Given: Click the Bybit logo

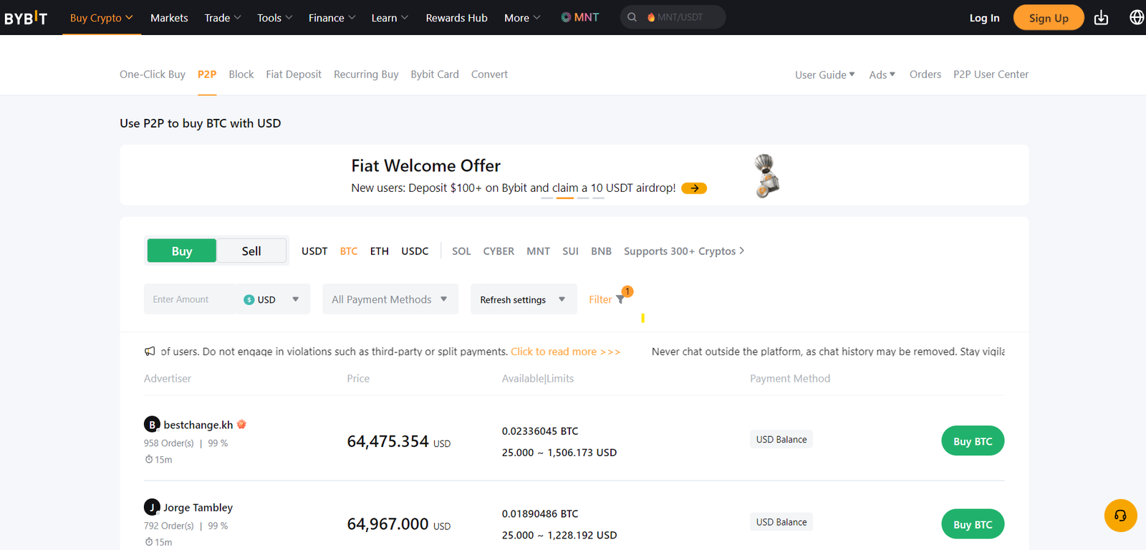Looking at the screenshot, I should tap(26, 18).
